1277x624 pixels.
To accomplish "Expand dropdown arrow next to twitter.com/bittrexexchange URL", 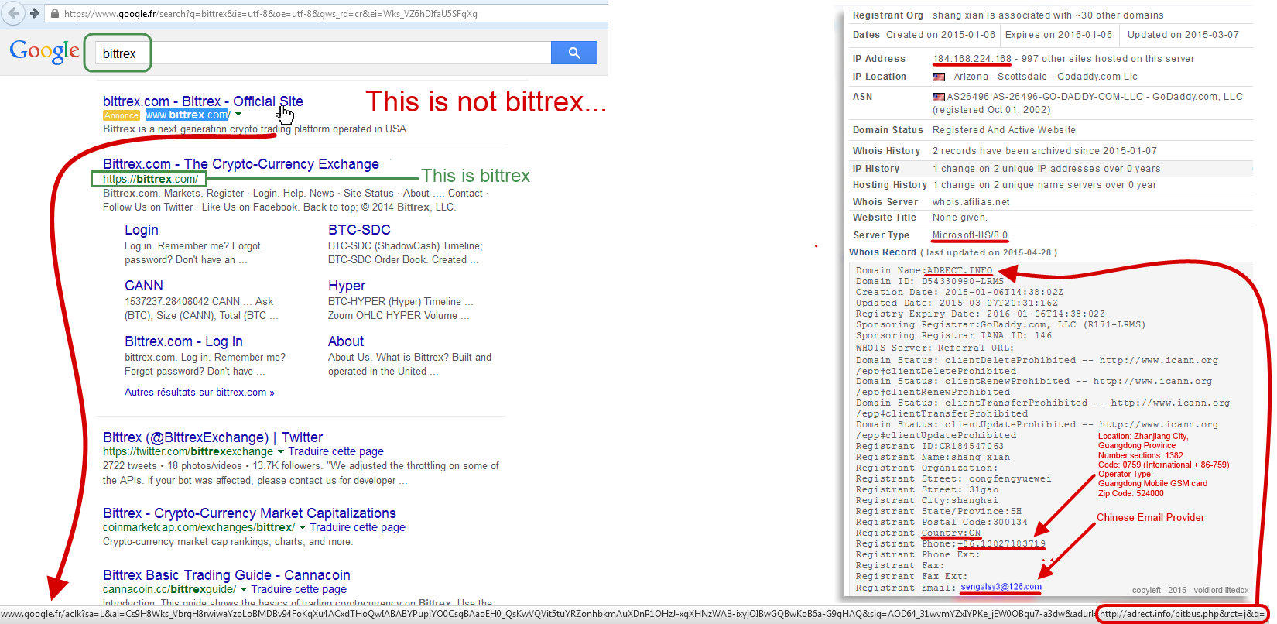I will point(280,451).
